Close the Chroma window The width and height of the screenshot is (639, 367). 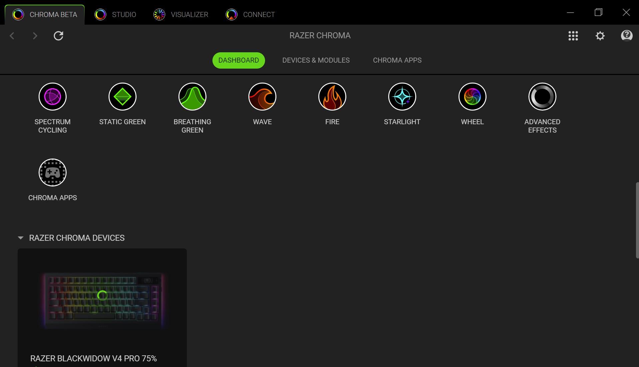626,13
